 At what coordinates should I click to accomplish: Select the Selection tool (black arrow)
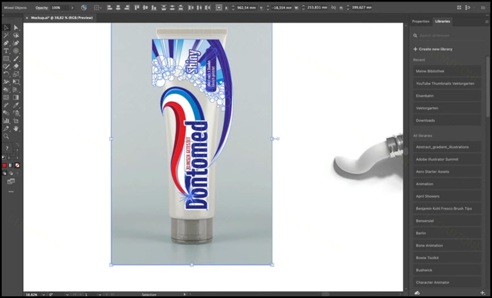6,27
